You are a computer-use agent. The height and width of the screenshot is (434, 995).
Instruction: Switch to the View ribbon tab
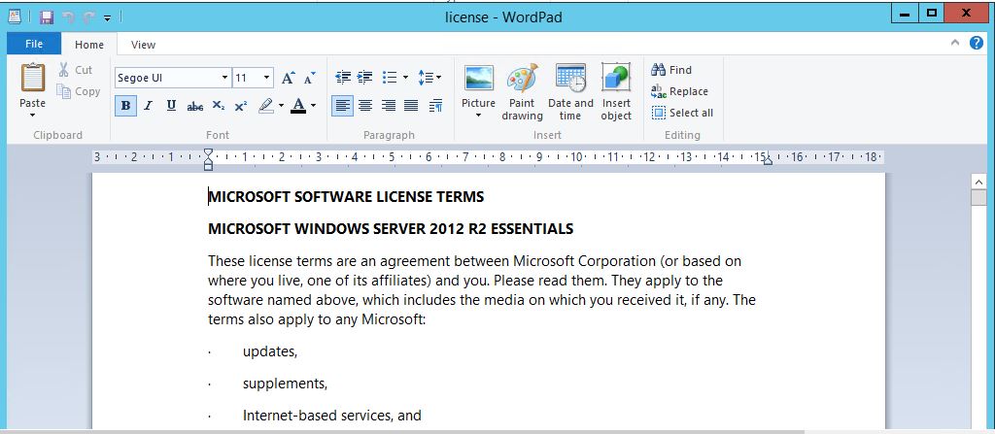tap(143, 45)
